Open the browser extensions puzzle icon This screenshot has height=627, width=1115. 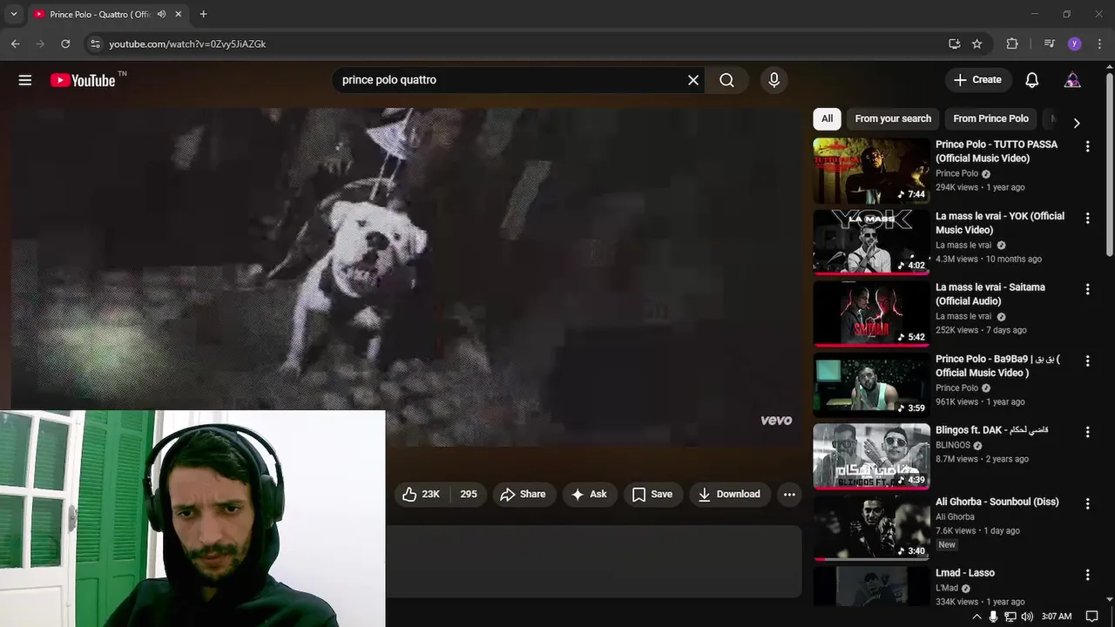tap(1011, 44)
